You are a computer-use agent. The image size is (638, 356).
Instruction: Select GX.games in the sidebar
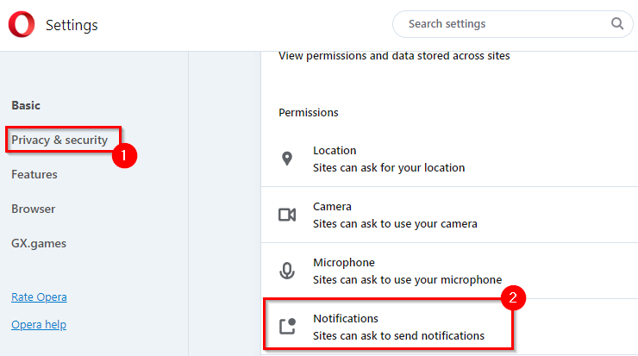point(39,243)
